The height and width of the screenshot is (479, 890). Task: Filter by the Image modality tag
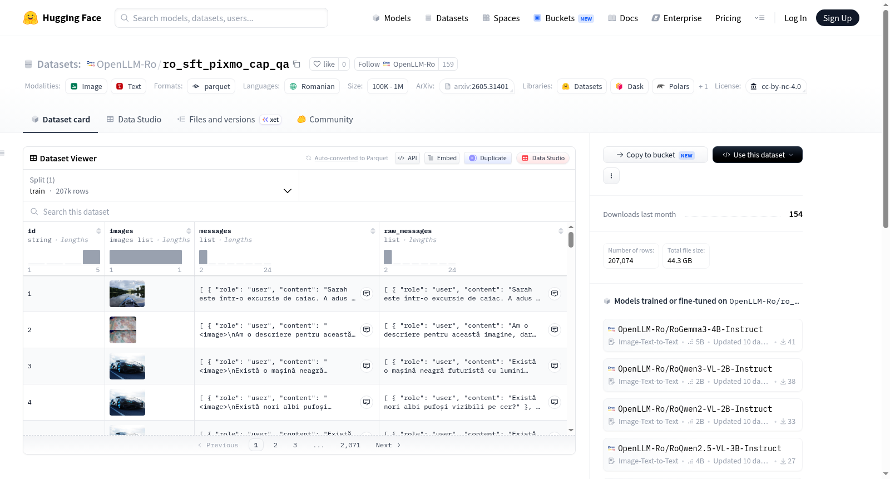pyautogui.click(x=86, y=86)
